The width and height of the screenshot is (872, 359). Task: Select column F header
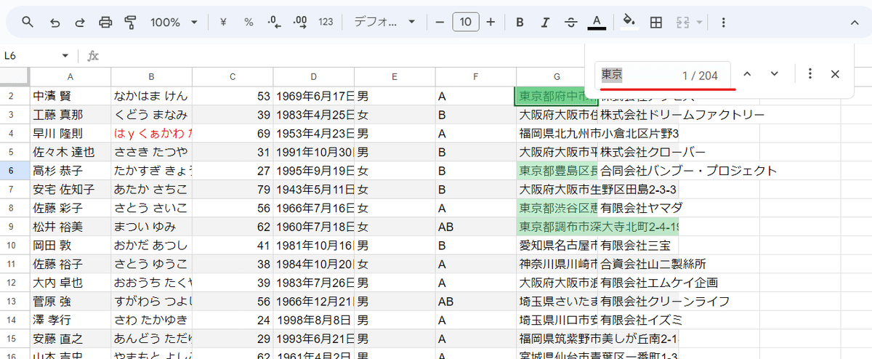pos(476,76)
